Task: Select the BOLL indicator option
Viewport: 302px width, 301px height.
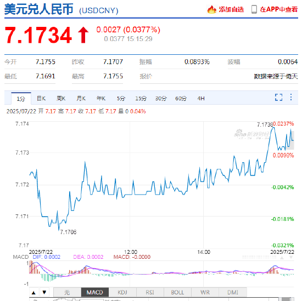Action: pyautogui.click(x=177, y=293)
